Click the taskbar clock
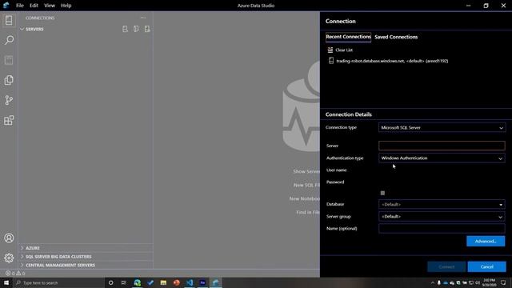The height and width of the screenshot is (288, 512). click(x=489, y=282)
